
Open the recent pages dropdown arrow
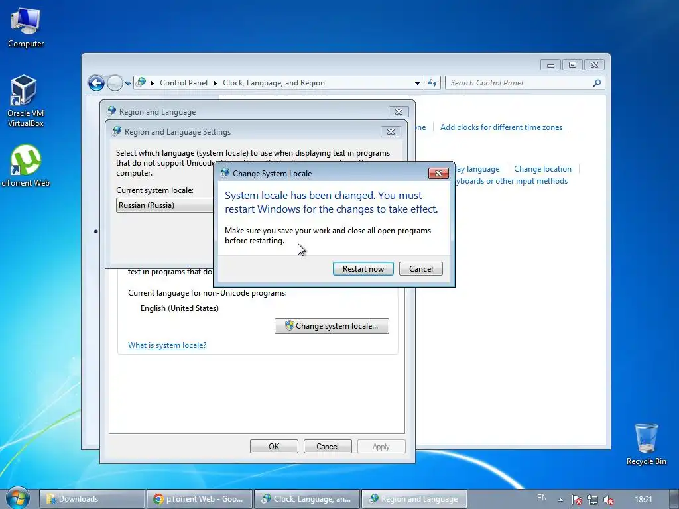[x=128, y=83]
